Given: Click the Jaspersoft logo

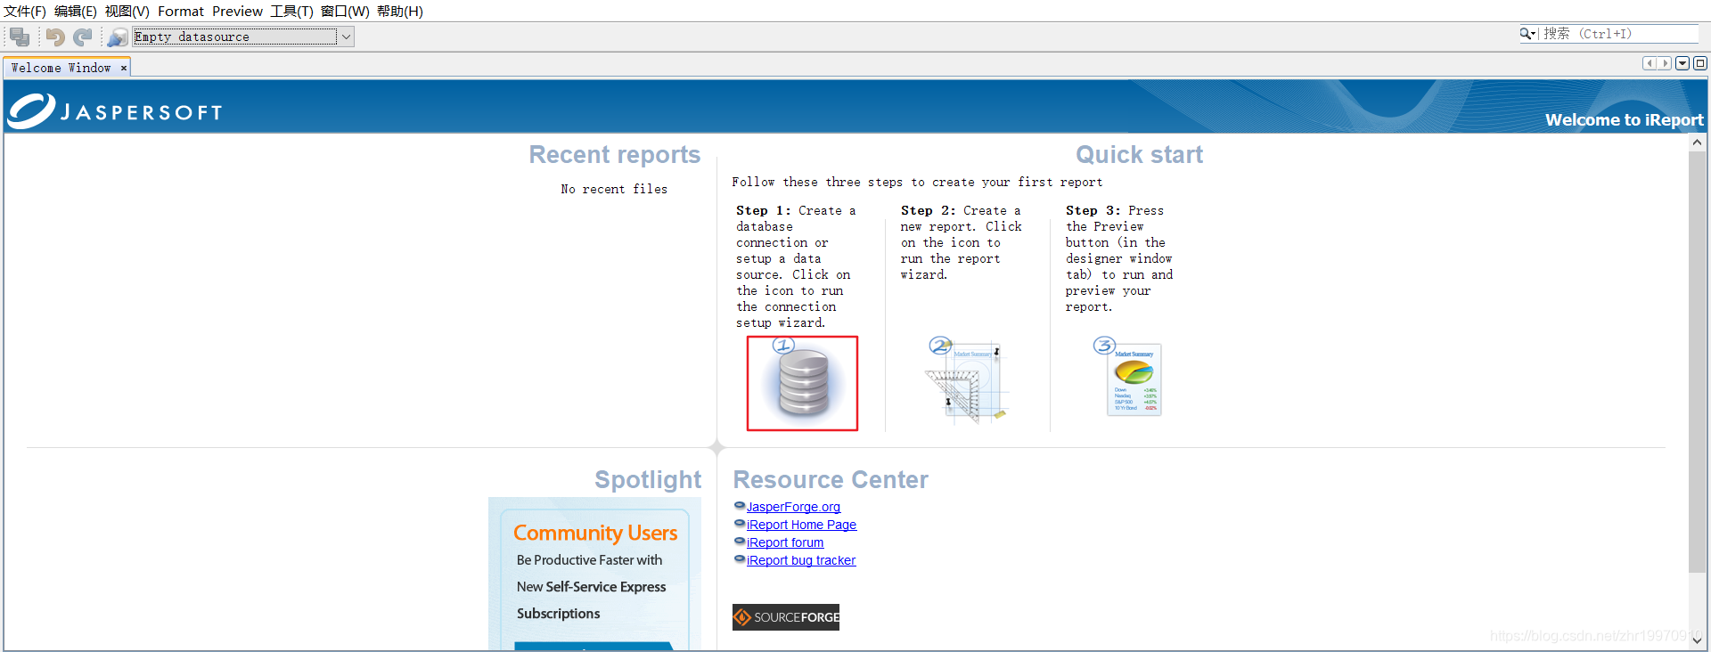Looking at the screenshot, I should 116,111.
